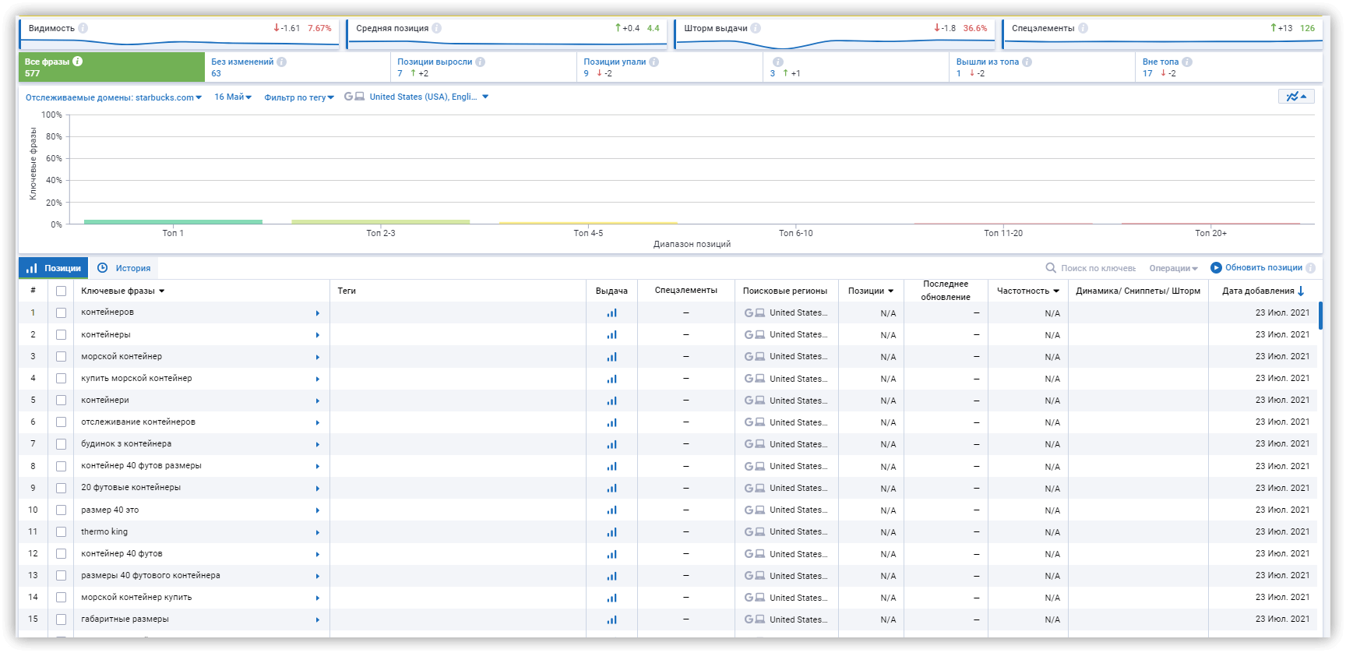Image resolution: width=1346 pixels, height=653 pixels.
Task: Click the table vertical scrollbar thumb
Action: pos(1320,316)
